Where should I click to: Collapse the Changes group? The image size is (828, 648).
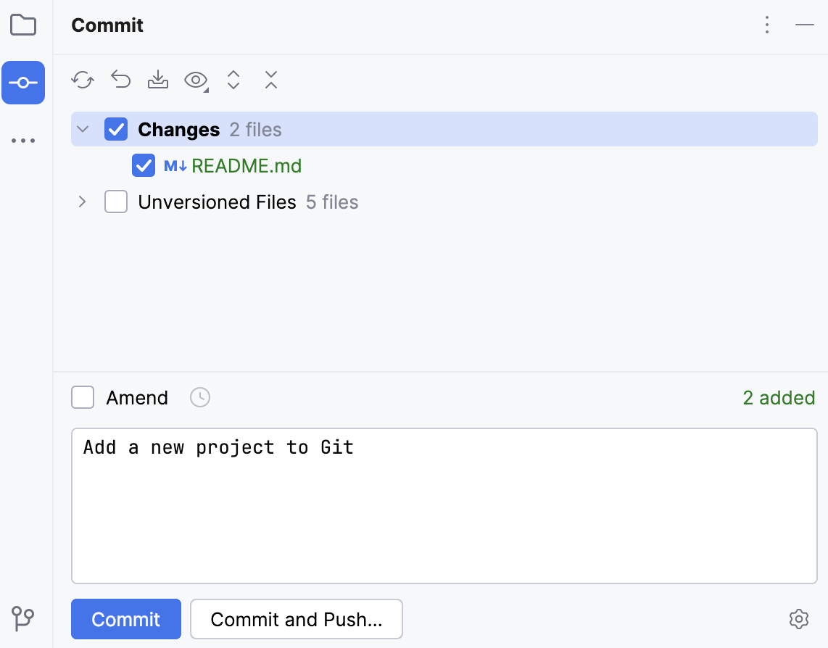[82, 129]
